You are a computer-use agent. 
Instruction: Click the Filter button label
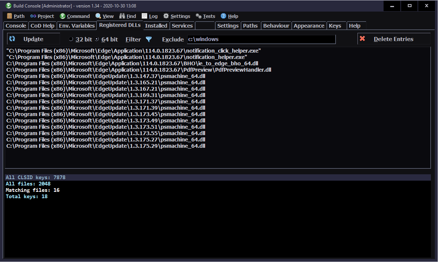(133, 40)
